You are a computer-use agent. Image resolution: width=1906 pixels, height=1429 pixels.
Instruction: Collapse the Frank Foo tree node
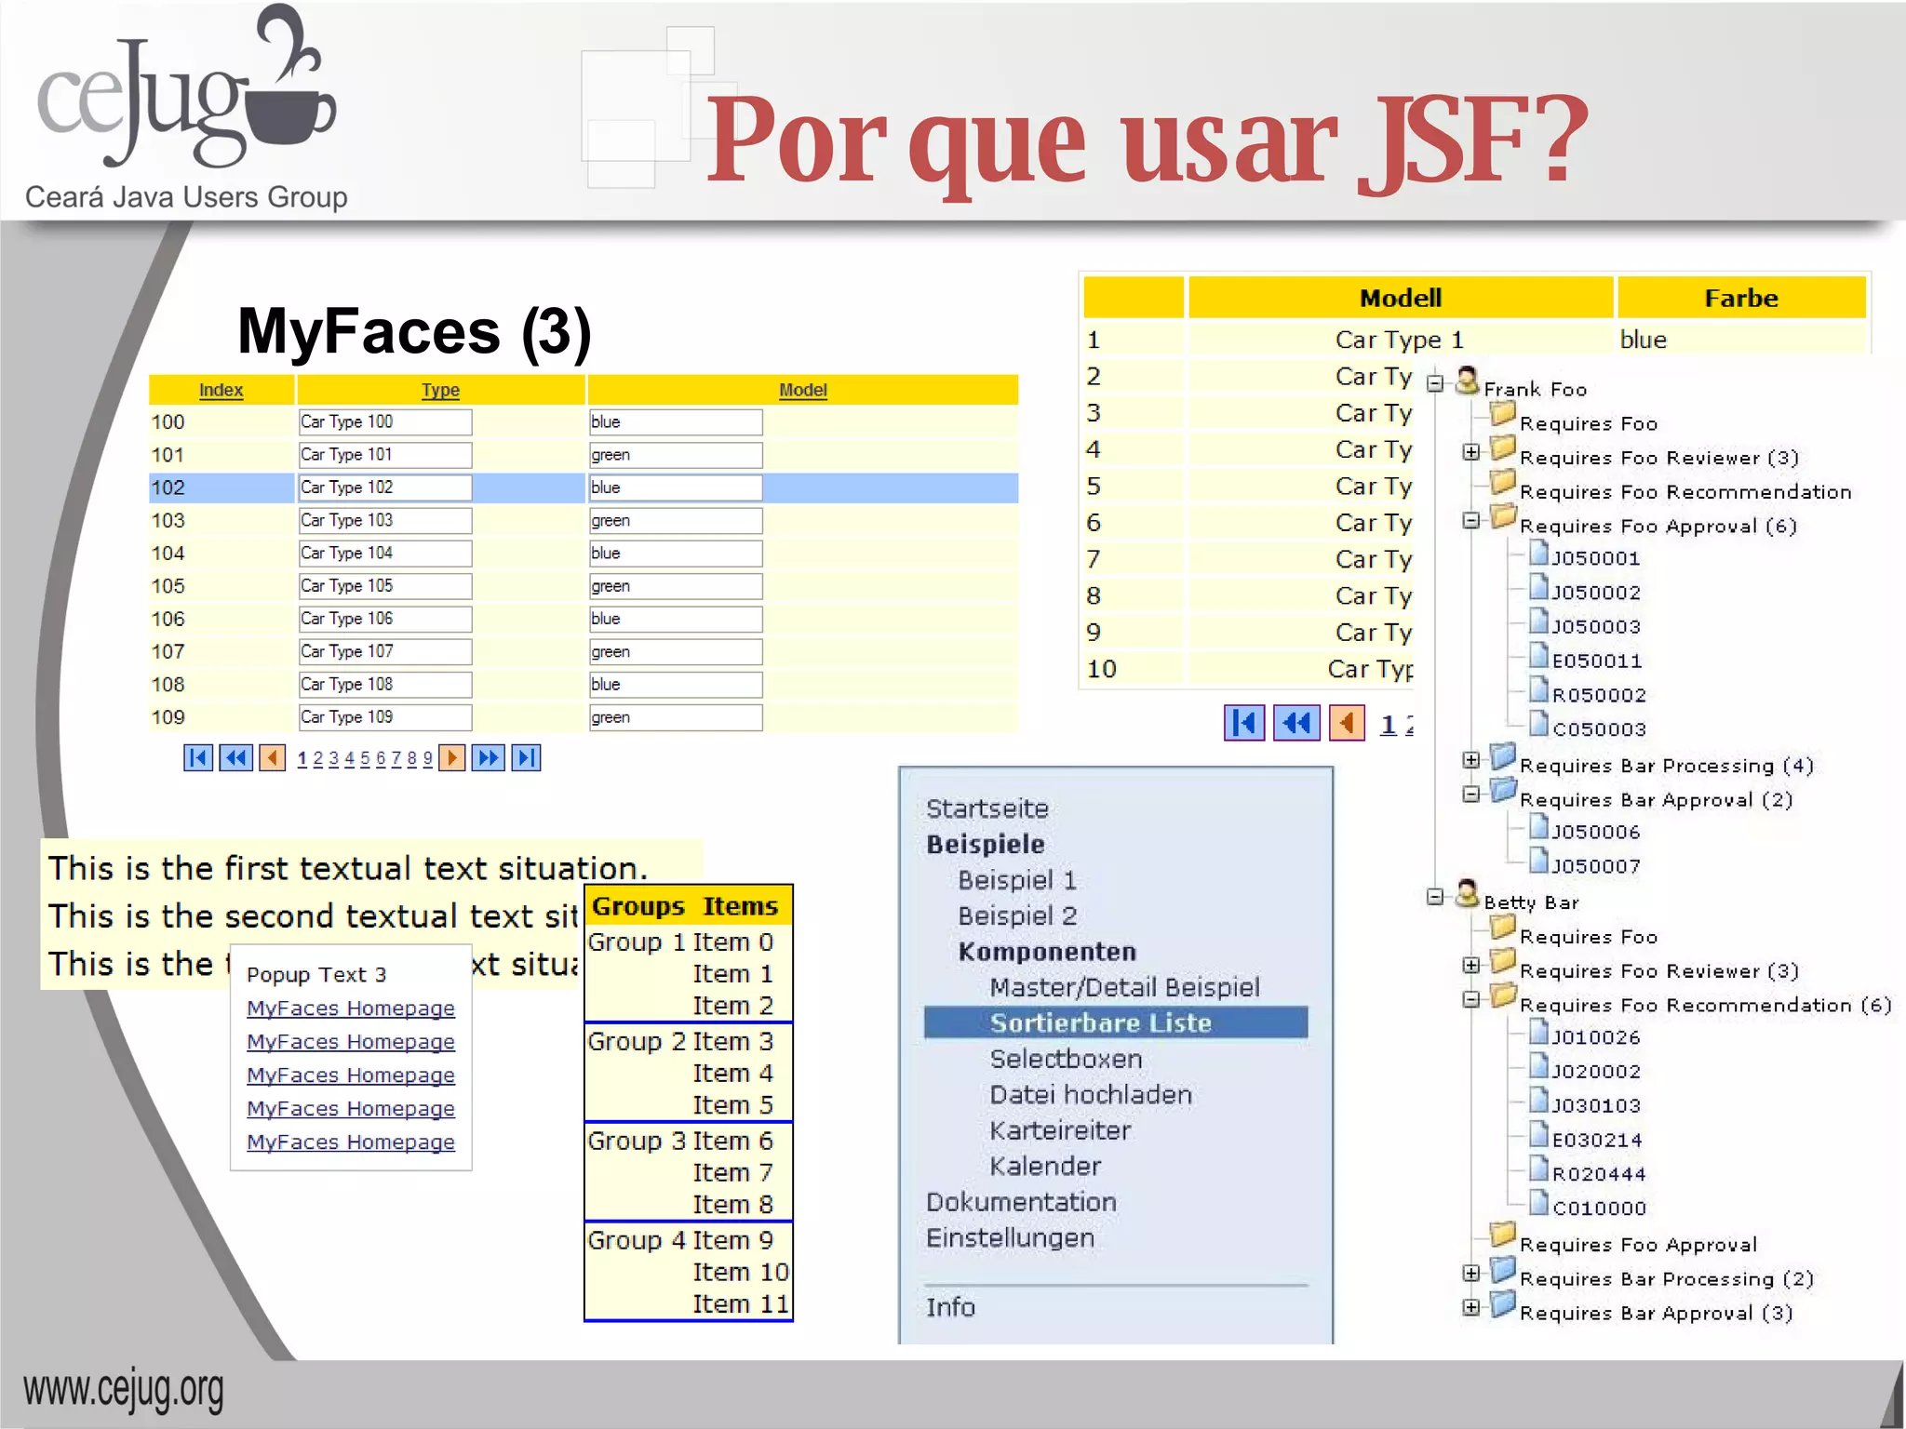click(x=1436, y=383)
